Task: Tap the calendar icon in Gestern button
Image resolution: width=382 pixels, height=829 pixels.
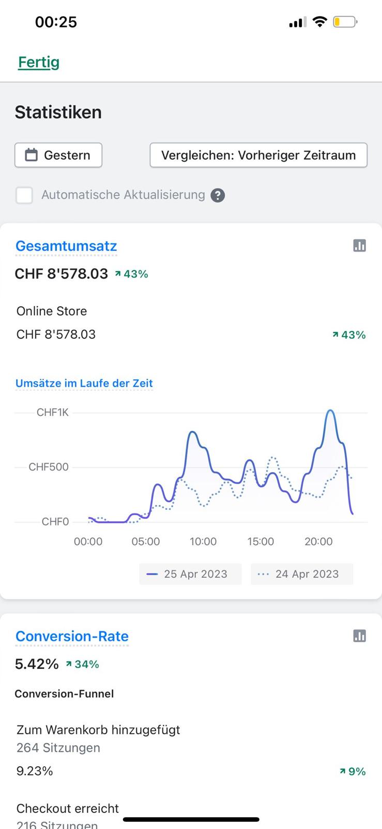Action: (32, 155)
